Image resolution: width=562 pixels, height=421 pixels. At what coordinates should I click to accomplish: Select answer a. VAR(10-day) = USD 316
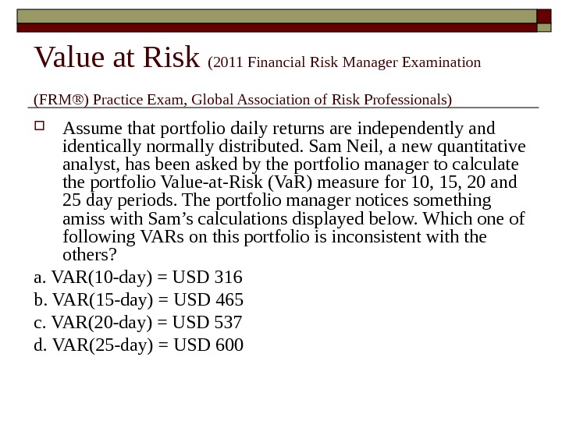pyautogui.click(x=138, y=278)
